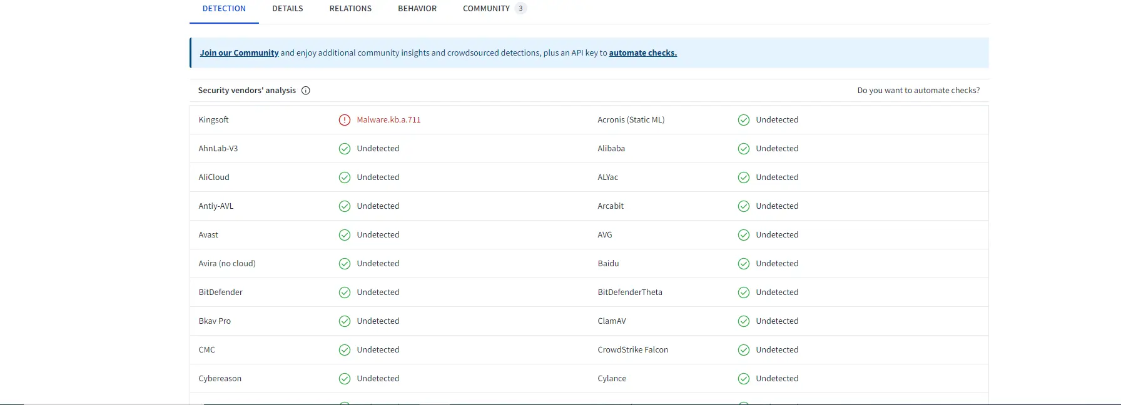Image resolution: width=1121 pixels, height=405 pixels.
Task: Select the Malware.kb.a.711 detection text
Action: (388, 120)
